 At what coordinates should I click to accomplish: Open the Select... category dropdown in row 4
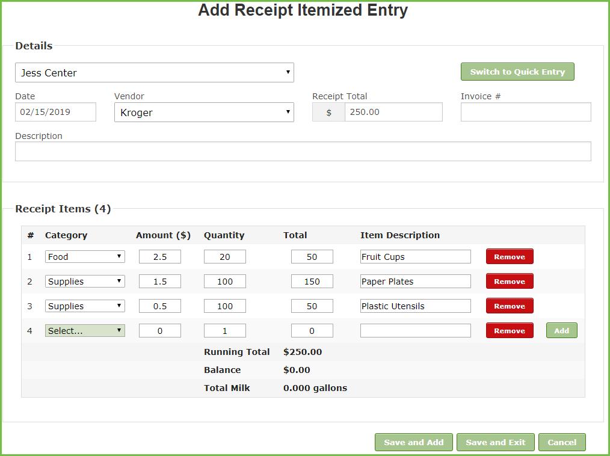click(85, 331)
